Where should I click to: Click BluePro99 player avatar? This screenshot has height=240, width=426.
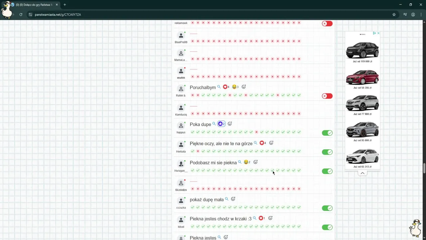click(181, 36)
